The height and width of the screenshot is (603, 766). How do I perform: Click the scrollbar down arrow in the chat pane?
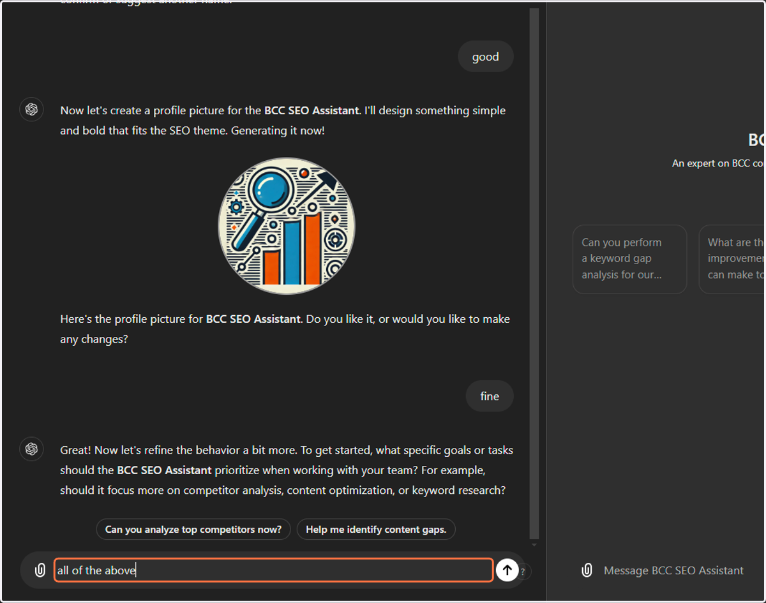pyautogui.click(x=534, y=545)
